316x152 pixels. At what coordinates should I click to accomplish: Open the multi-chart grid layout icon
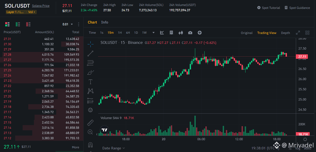(307, 33)
